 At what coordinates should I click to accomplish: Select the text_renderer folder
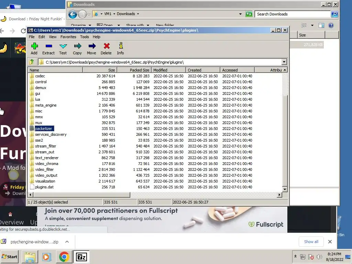click(x=47, y=158)
